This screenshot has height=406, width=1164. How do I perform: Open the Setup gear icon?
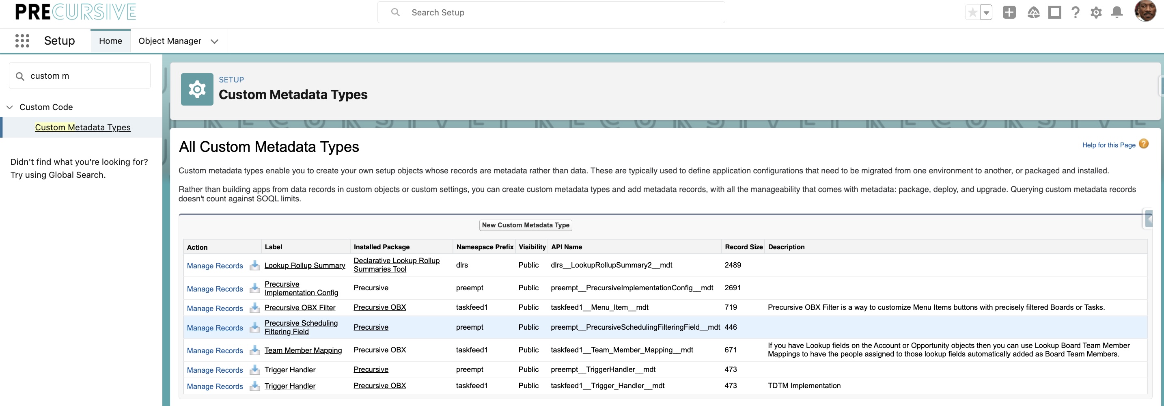(1096, 12)
